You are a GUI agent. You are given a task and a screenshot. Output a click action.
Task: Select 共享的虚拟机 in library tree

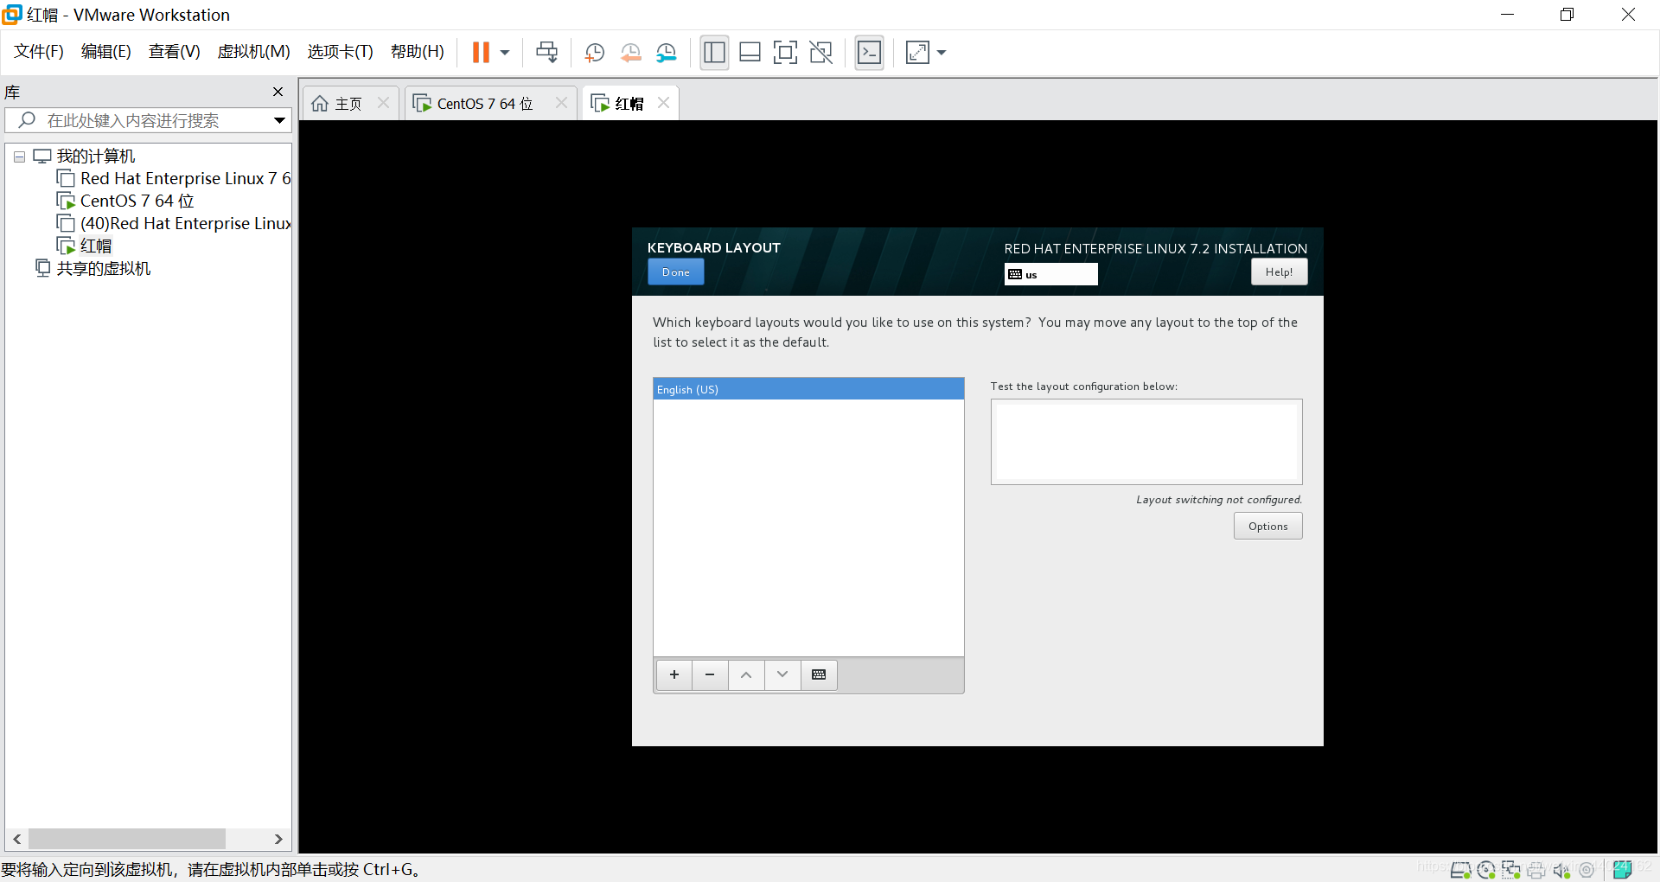[93, 268]
